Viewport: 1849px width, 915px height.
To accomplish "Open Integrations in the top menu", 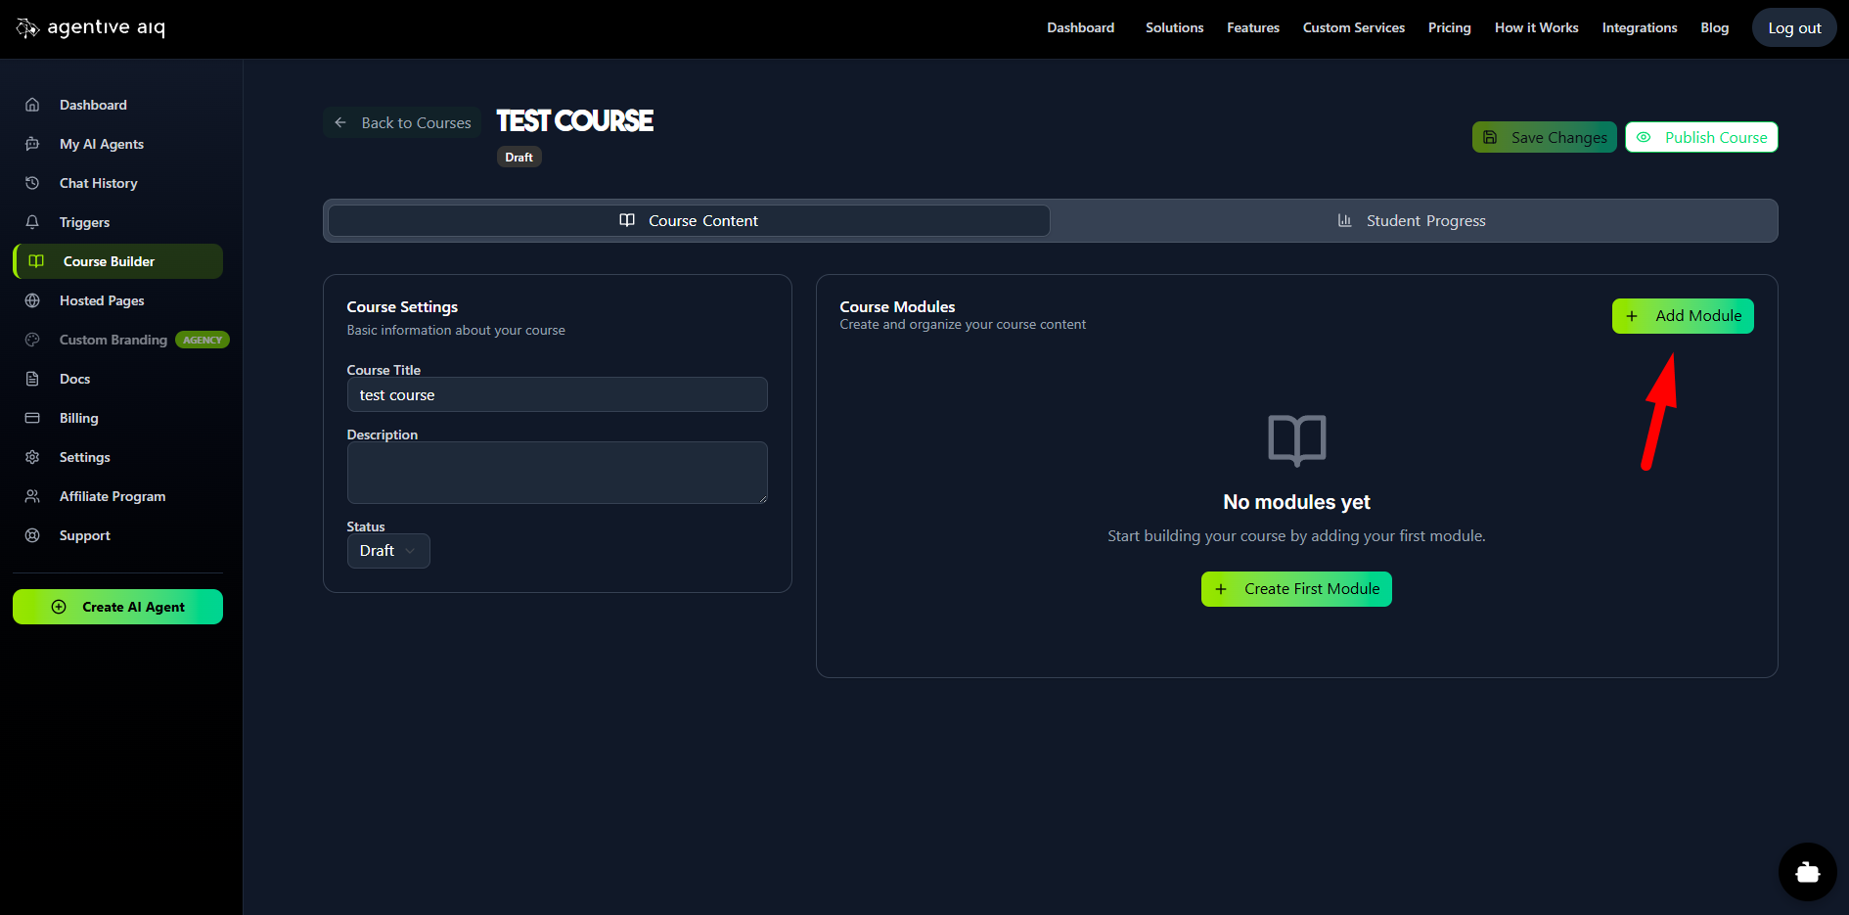I will coord(1639,28).
